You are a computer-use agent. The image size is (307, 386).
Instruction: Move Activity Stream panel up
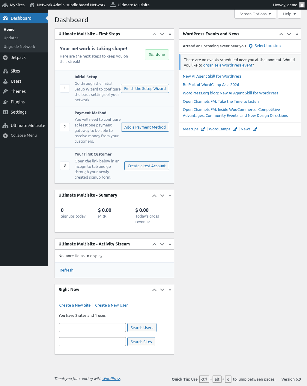(154, 244)
